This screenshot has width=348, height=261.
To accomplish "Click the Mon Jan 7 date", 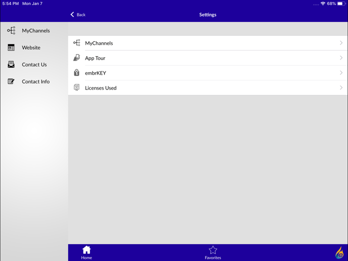I will (32, 3).
